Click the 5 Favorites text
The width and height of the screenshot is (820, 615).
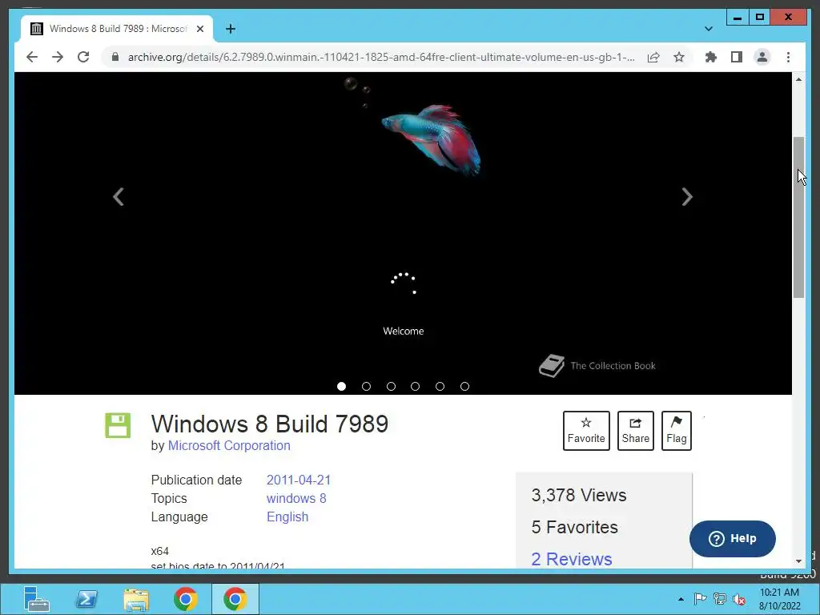(575, 527)
